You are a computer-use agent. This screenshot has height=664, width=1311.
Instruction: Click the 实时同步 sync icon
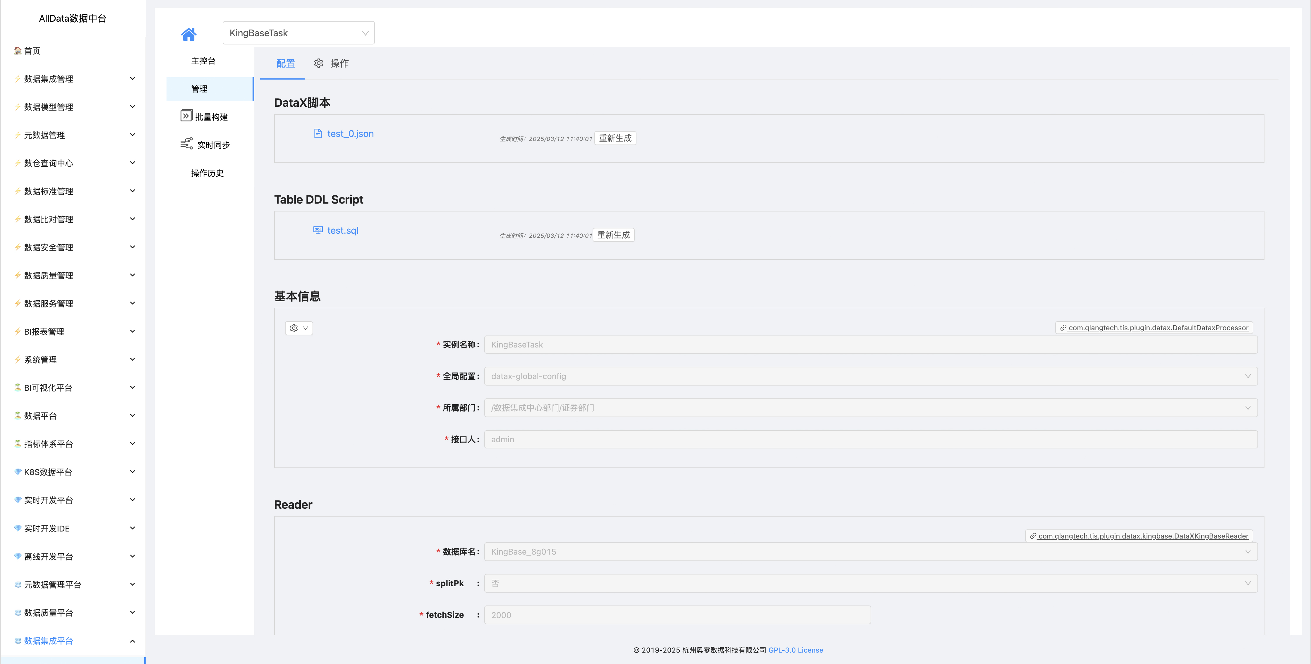pos(187,144)
